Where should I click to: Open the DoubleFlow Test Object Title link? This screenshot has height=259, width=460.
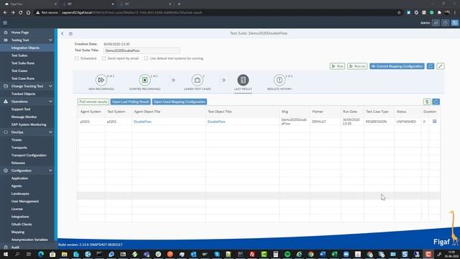(x=216, y=122)
